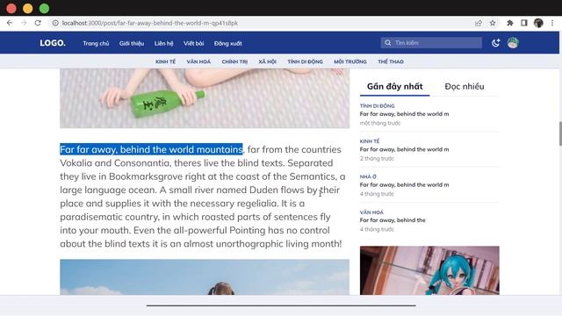Select the MÔI TRƯỜNG category

(x=350, y=61)
